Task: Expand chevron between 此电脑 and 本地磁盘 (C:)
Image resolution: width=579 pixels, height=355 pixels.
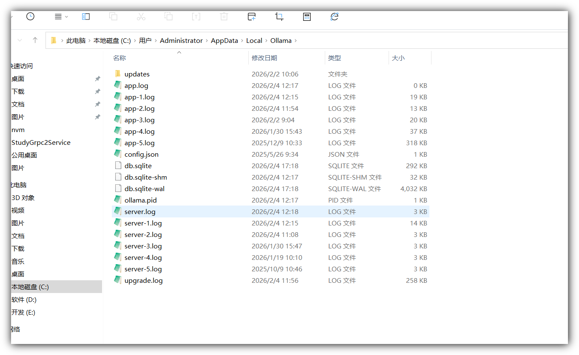Action: (89, 41)
